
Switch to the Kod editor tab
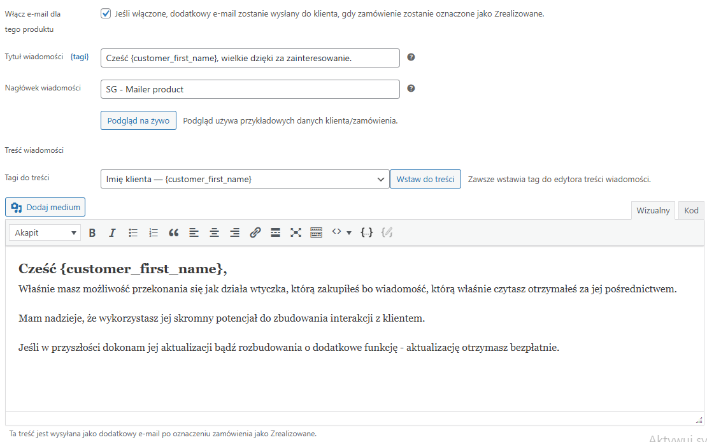691,211
